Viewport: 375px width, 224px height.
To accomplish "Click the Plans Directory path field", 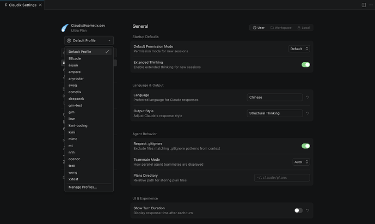I will tap(282, 178).
